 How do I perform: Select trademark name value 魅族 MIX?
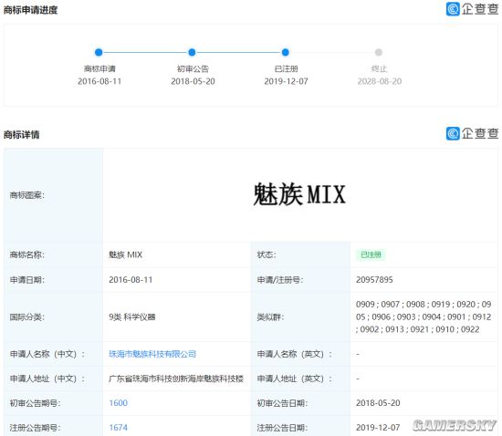pos(126,254)
